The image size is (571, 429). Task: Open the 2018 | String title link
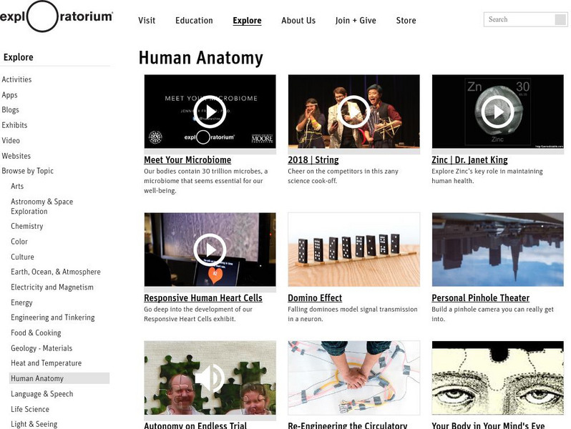point(313,159)
